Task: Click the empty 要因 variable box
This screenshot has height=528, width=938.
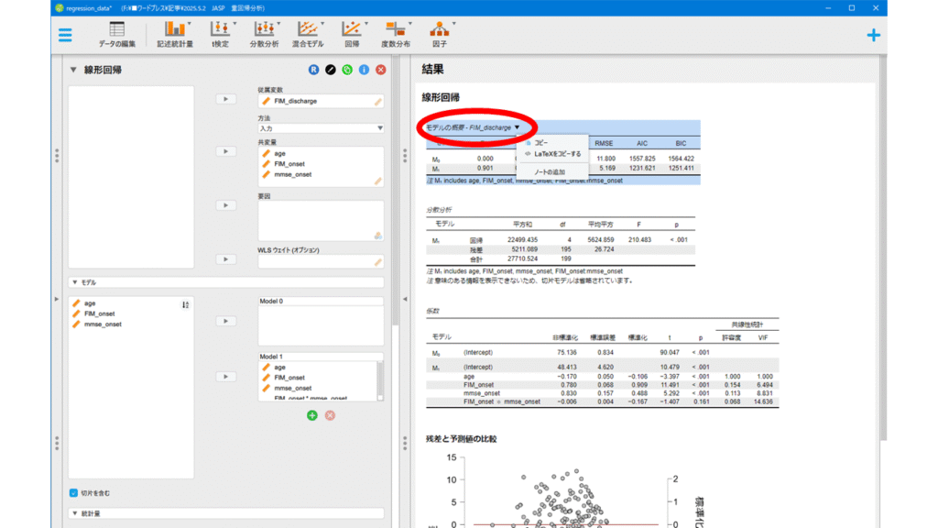Action: click(x=321, y=220)
